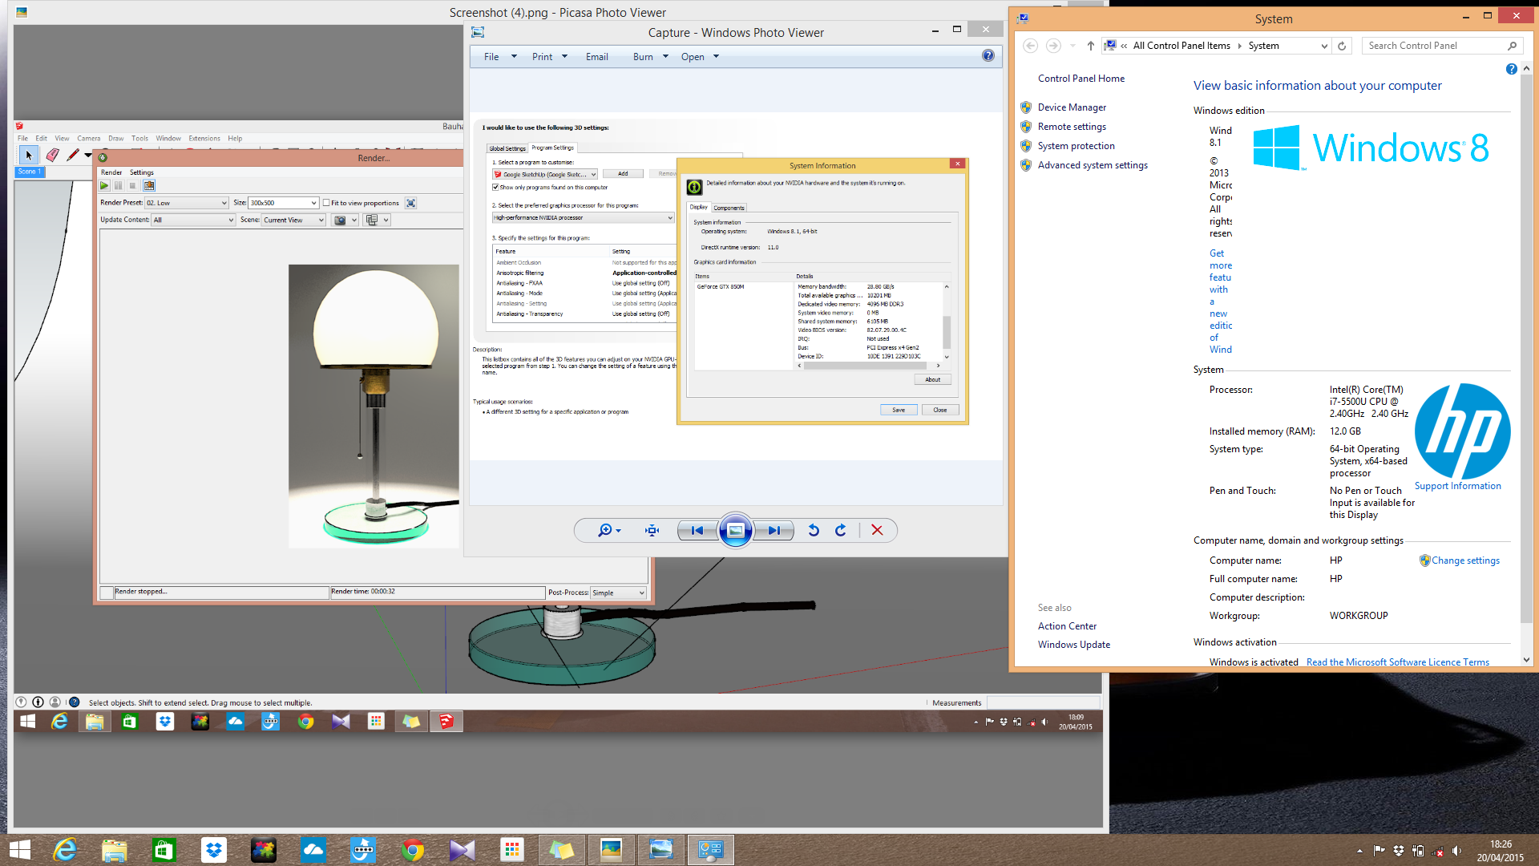Click the Actual size button in Photo Viewer
The width and height of the screenshot is (1539, 866).
click(652, 530)
